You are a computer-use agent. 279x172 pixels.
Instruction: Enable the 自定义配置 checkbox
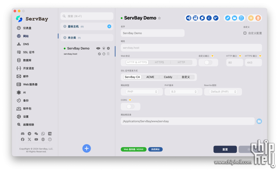click(x=245, y=33)
